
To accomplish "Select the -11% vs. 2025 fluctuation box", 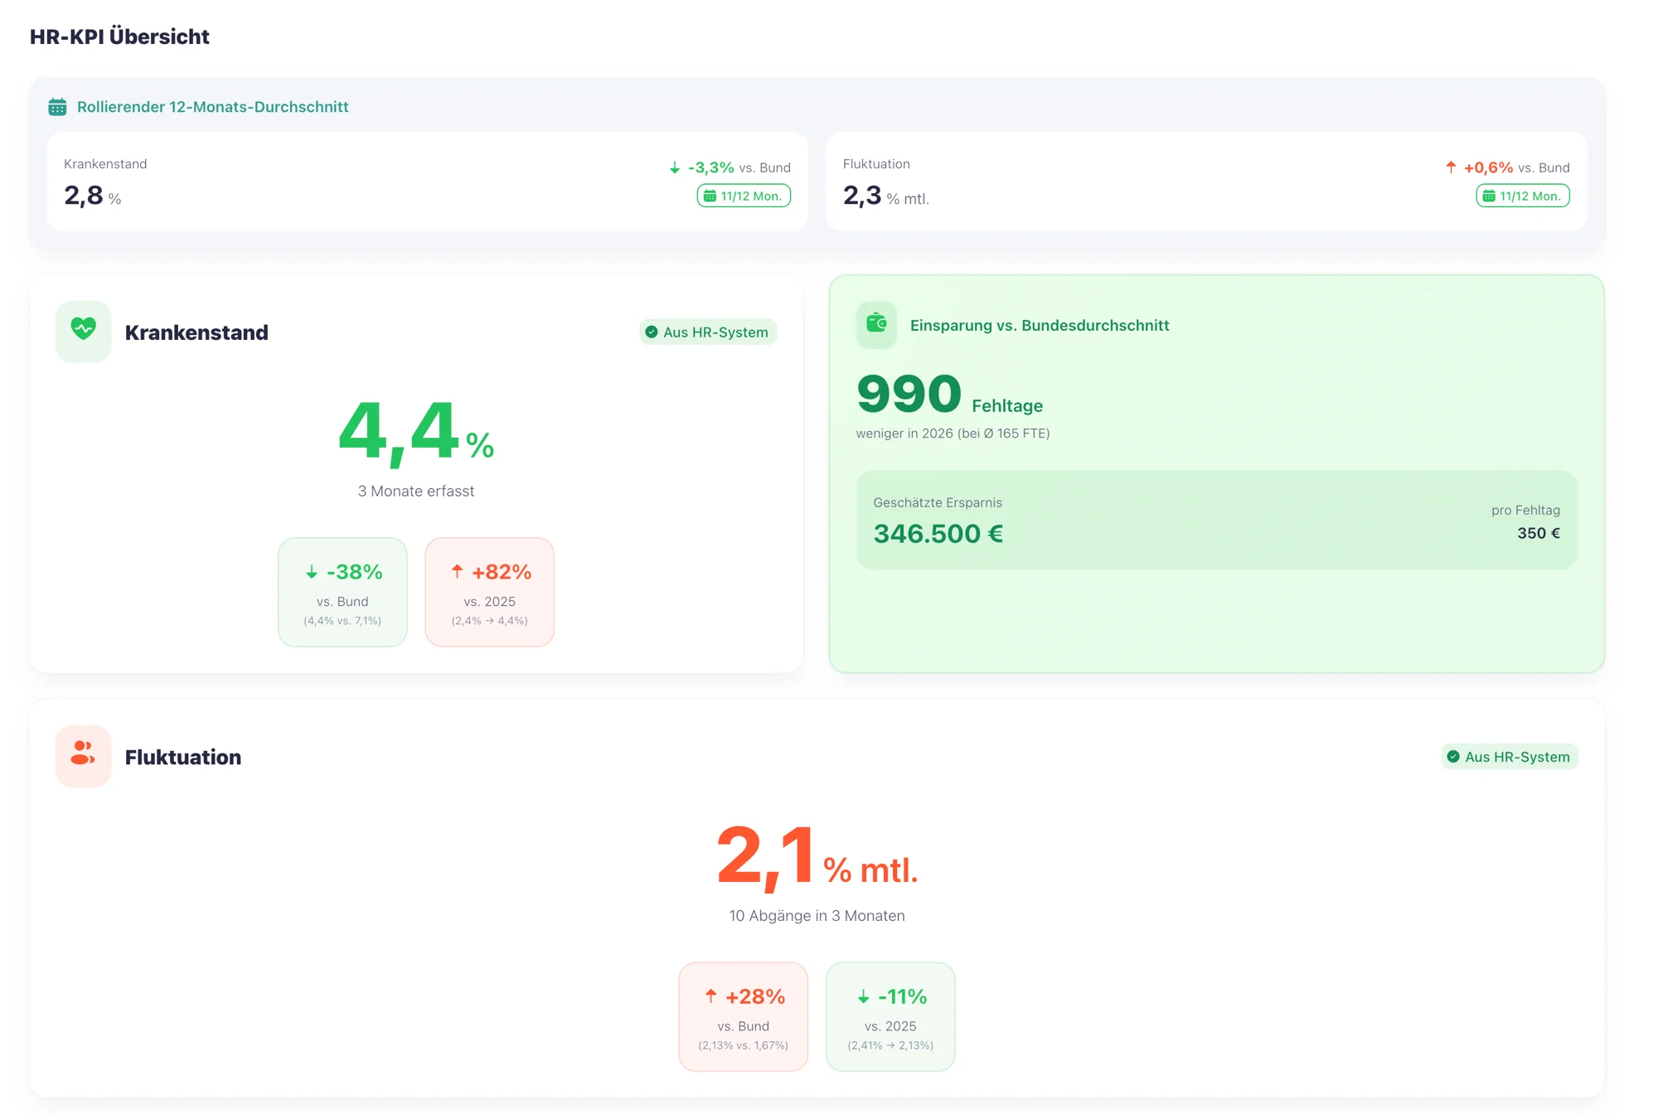I will point(890,1016).
